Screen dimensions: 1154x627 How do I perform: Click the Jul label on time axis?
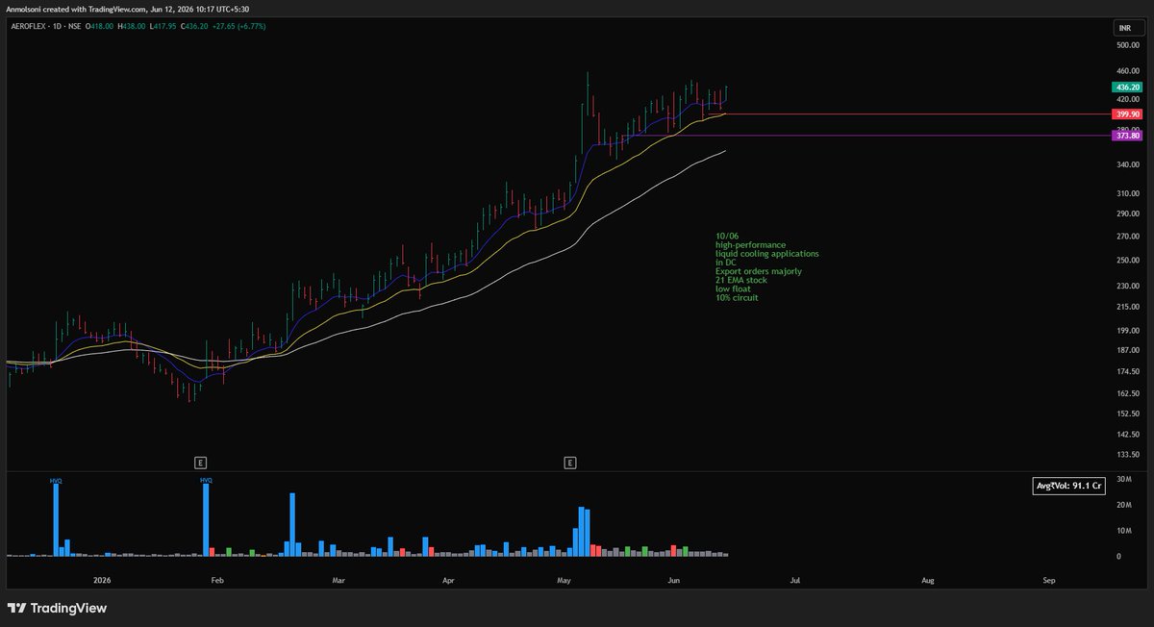[794, 581]
